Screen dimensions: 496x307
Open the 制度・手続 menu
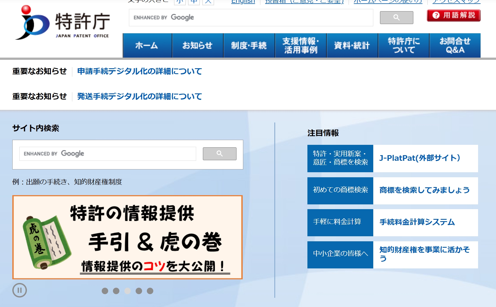click(x=249, y=45)
